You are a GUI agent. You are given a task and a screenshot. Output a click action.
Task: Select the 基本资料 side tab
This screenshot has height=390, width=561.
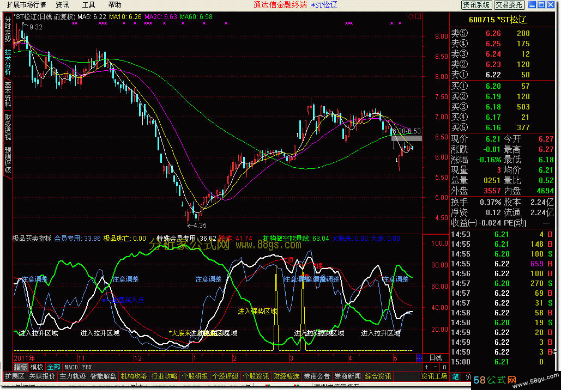tap(8, 94)
